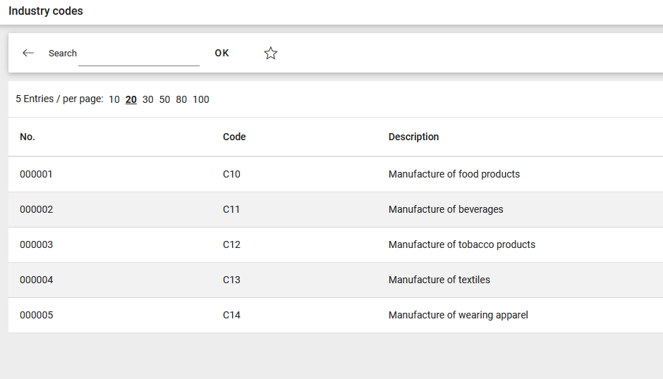Click code C10 in the table
Viewport: 663px width, 379px height.
click(231, 174)
